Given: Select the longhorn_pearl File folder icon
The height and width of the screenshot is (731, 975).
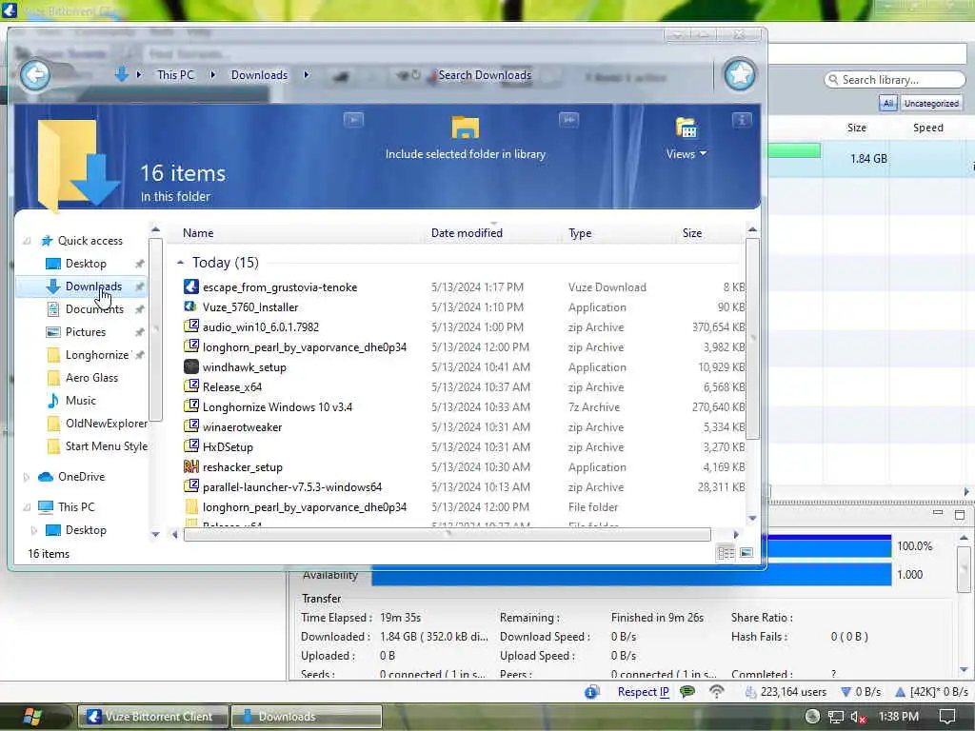Looking at the screenshot, I should 191,506.
